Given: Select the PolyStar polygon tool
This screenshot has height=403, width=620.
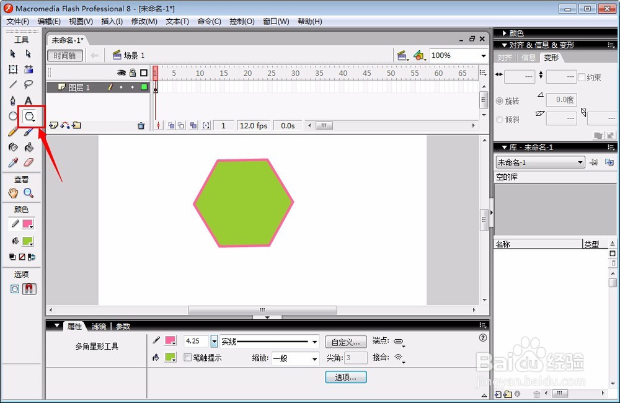Looking at the screenshot, I should pyautogui.click(x=29, y=117).
